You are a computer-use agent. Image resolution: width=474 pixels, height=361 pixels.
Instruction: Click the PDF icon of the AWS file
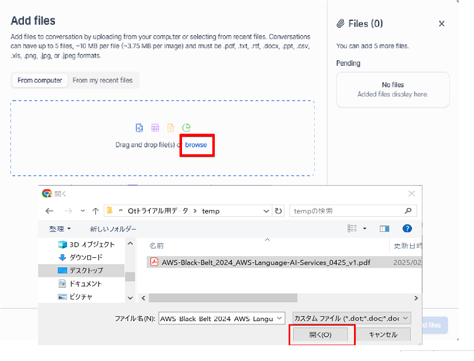(x=154, y=262)
